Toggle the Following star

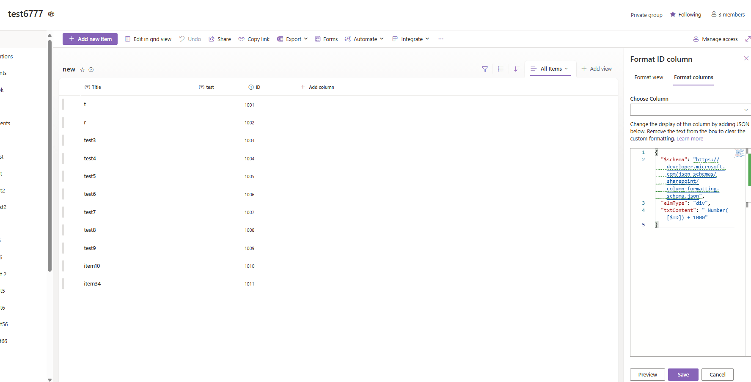(673, 14)
